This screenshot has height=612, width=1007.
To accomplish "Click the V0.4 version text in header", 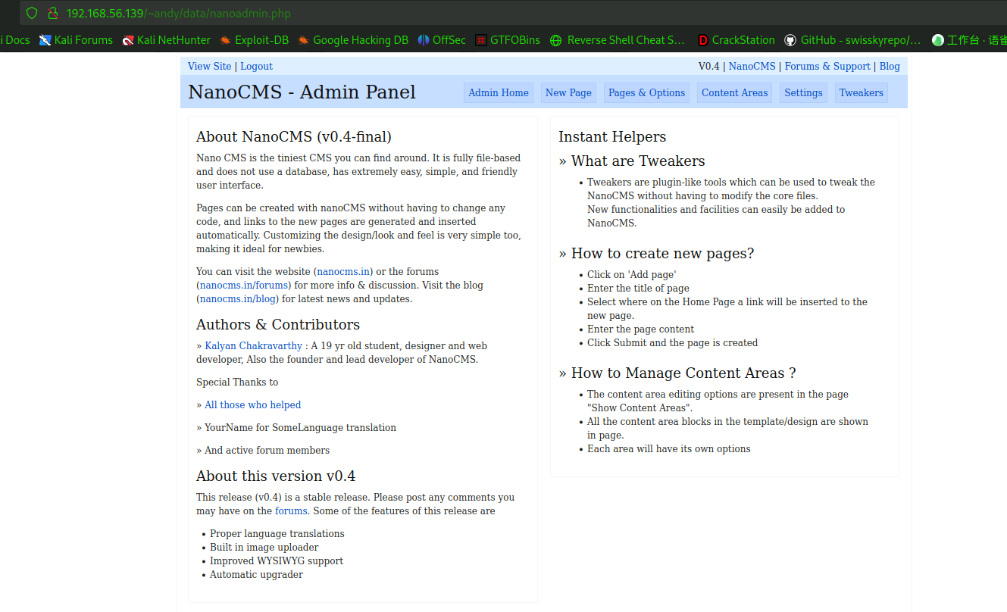I will (x=708, y=66).
